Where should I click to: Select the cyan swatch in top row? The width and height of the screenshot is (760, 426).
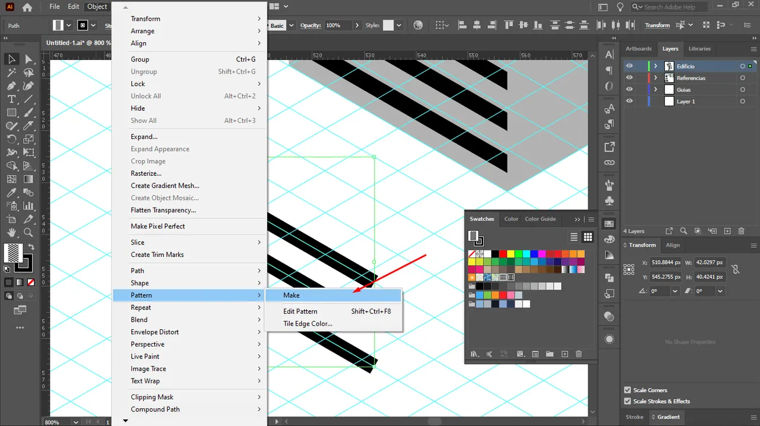click(525, 254)
